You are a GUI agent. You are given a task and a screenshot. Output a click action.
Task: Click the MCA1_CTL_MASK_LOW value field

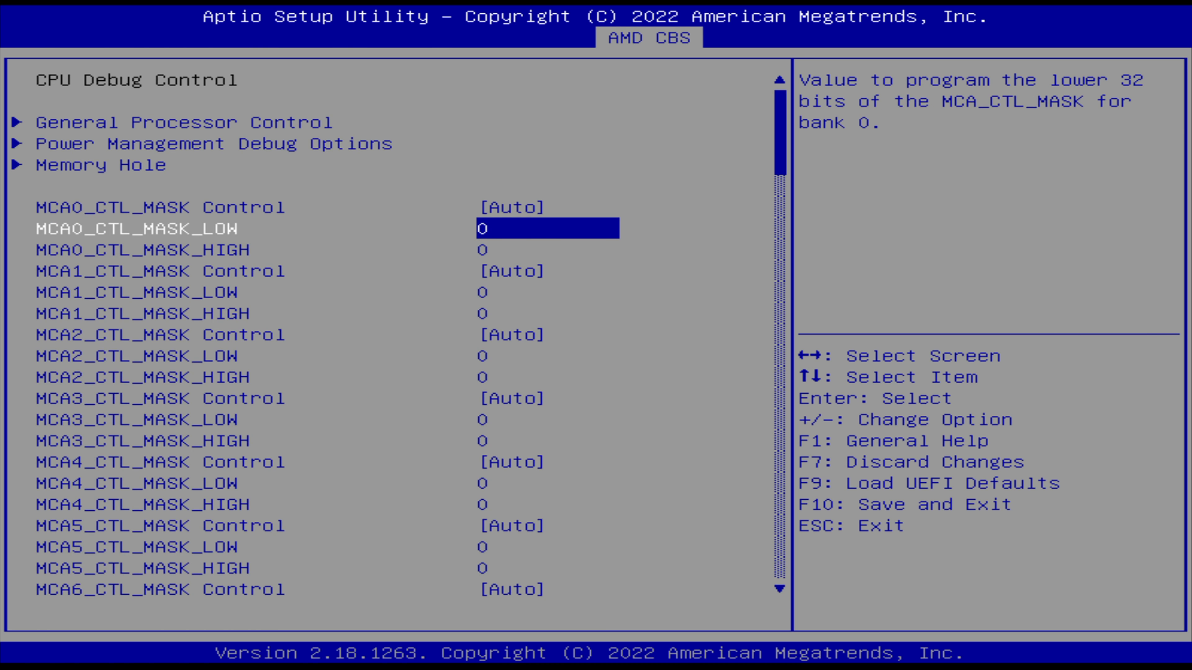[x=482, y=292]
